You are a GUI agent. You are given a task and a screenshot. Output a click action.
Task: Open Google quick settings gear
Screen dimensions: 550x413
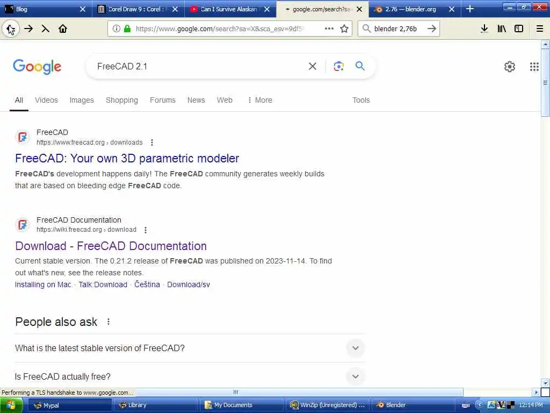509,66
